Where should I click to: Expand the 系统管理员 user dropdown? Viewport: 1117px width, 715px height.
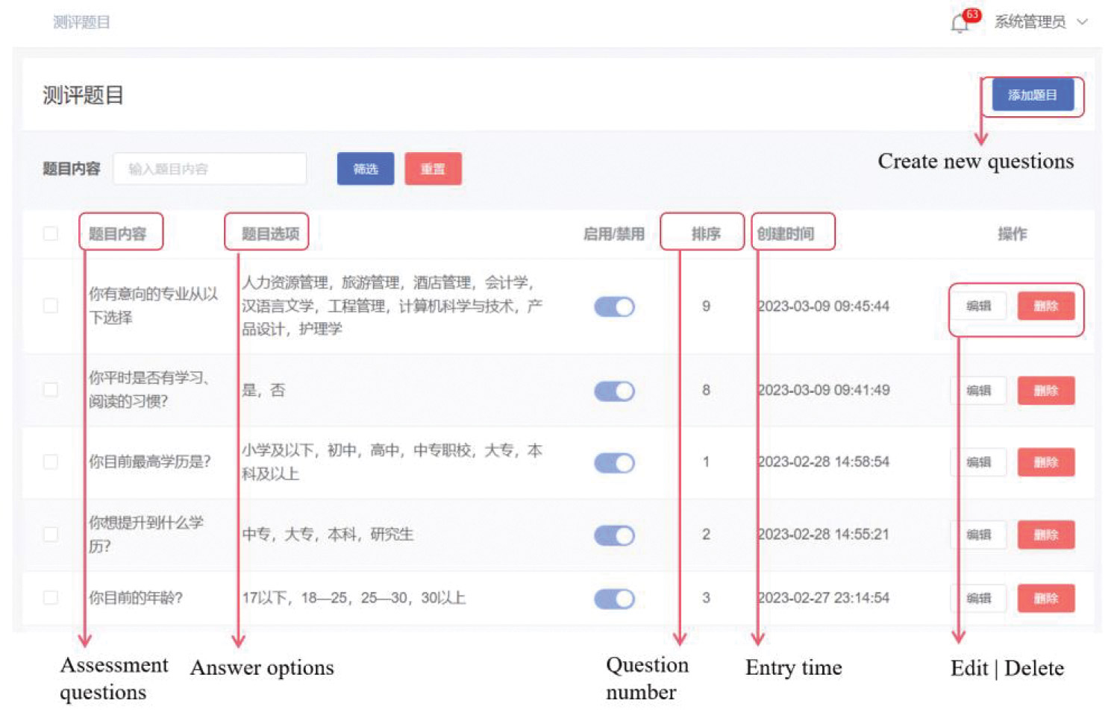point(1040,22)
